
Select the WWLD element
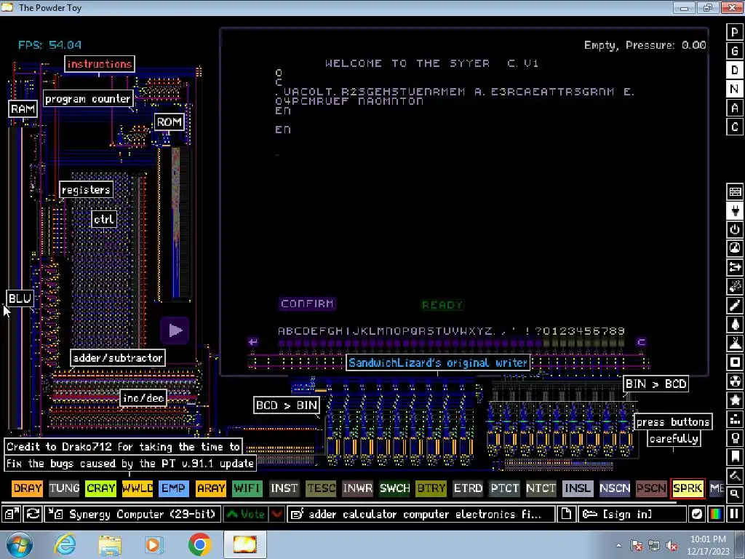(x=138, y=488)
